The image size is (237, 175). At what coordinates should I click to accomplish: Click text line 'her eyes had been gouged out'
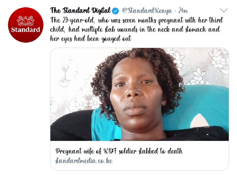pyautogui.click(x=91, y=39)
